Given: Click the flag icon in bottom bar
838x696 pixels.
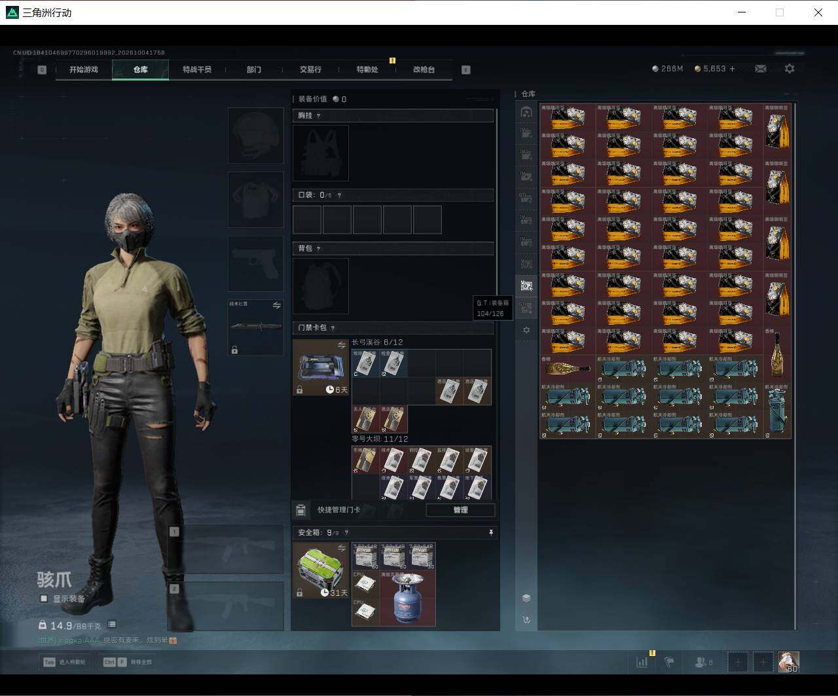Looking at the screenshot, I should (668, 662).
